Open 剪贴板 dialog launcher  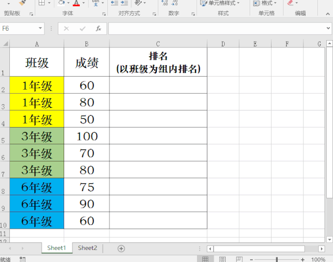pyautogui.click(x=31, y=14)
